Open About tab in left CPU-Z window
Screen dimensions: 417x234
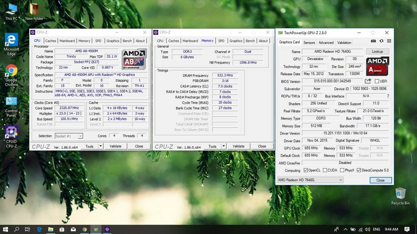(x=140, y=41)
